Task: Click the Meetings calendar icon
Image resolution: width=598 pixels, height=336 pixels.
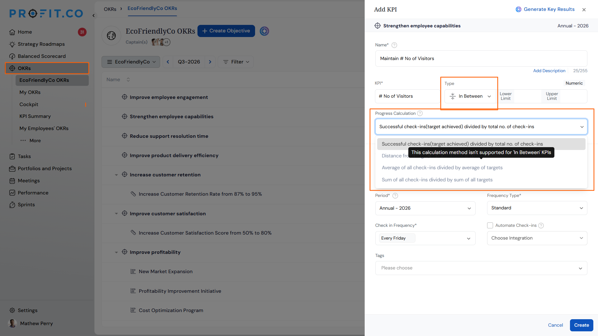Action: (12, 181)
